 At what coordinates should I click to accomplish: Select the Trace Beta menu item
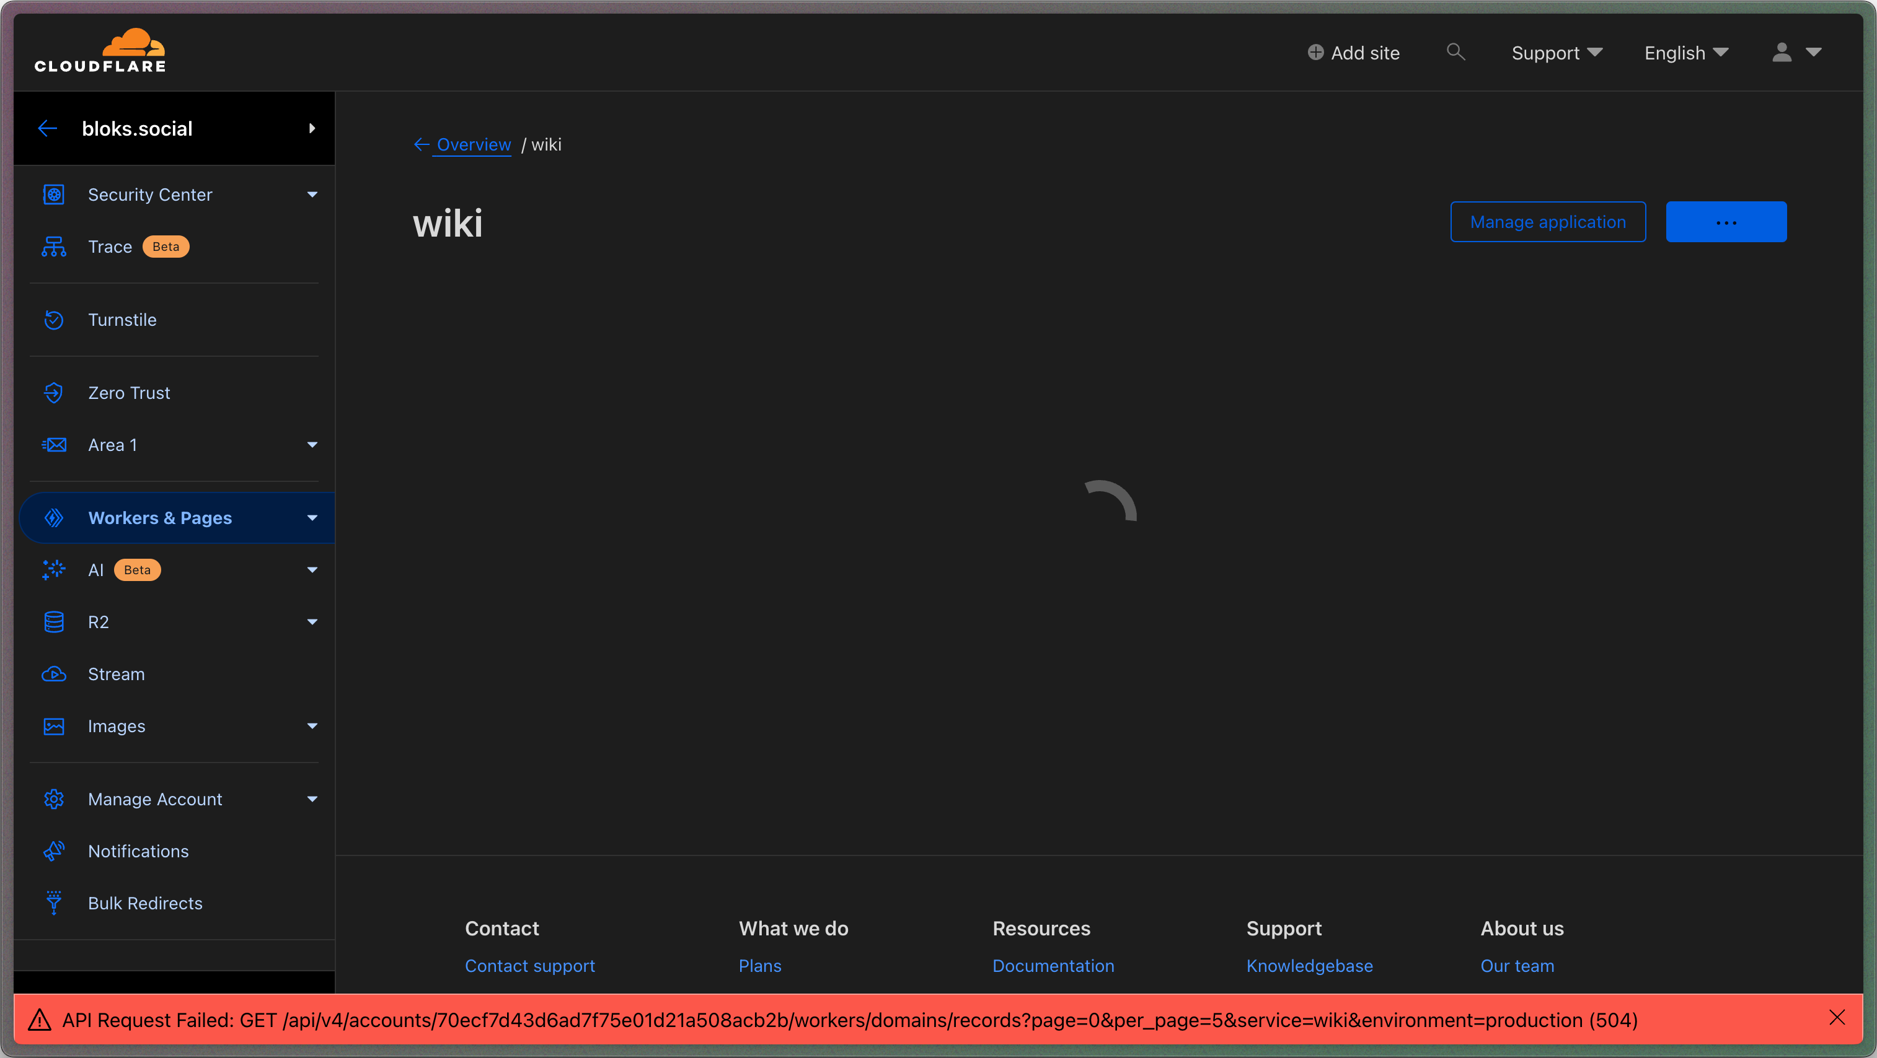tap(111, 247)
